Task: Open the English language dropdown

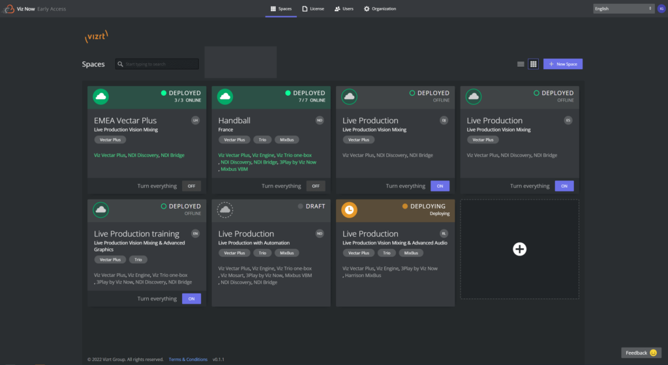Action: [623, 8]
